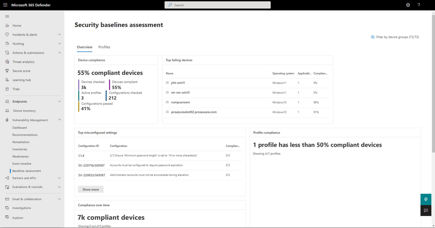
Task: Open the help question mark icon
Action: pos(418,5)
